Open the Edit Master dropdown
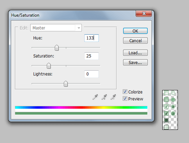The image size is (189, 143). click(x=56, y=28)
